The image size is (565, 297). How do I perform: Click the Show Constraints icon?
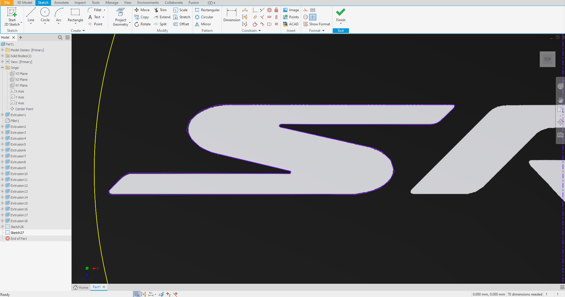pyautogui.click(x=245, y=17)
